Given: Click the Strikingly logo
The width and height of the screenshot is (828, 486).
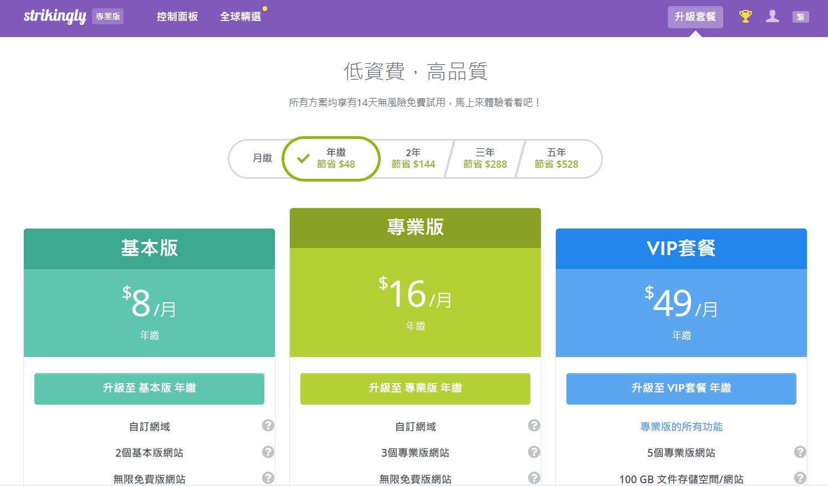Looking at the screenshot, I should [54, 17].
